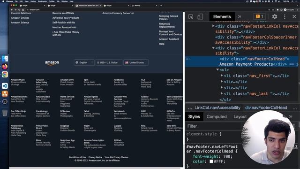
Task: Open Finder from the dock
Action: [5, 58]
